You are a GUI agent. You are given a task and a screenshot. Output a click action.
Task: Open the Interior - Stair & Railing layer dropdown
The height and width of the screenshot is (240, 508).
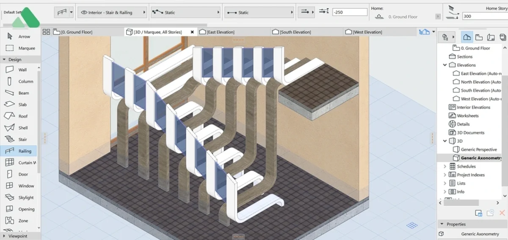pos(113,13)
